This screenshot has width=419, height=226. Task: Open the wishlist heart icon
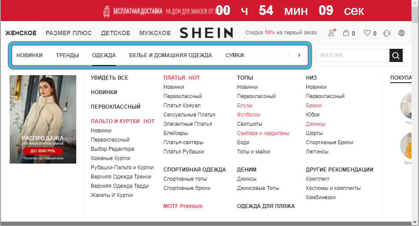tap(367, 33)
